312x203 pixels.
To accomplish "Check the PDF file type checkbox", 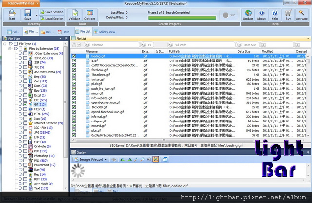I will [x=25, y=151].
